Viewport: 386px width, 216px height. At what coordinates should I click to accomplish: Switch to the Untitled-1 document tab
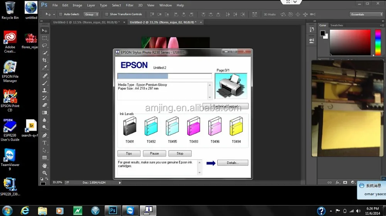pyautogui.click(x=86, y=22)
